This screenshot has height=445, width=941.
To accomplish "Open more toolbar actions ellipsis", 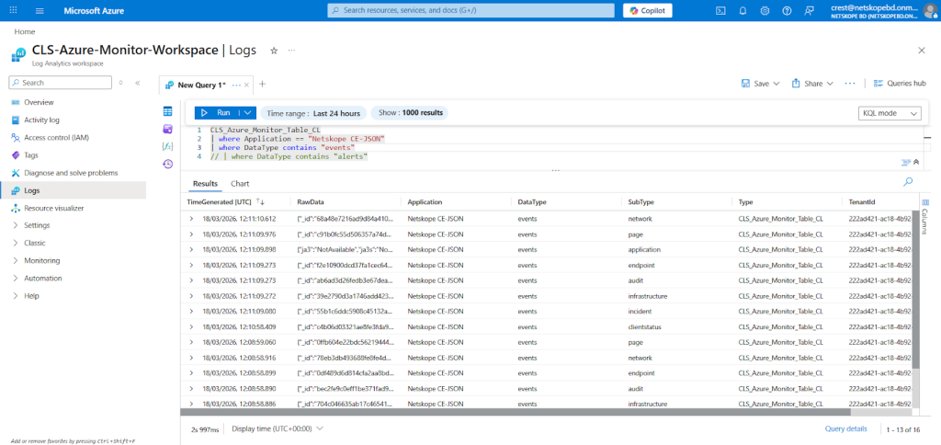I will tap(850, 84).
